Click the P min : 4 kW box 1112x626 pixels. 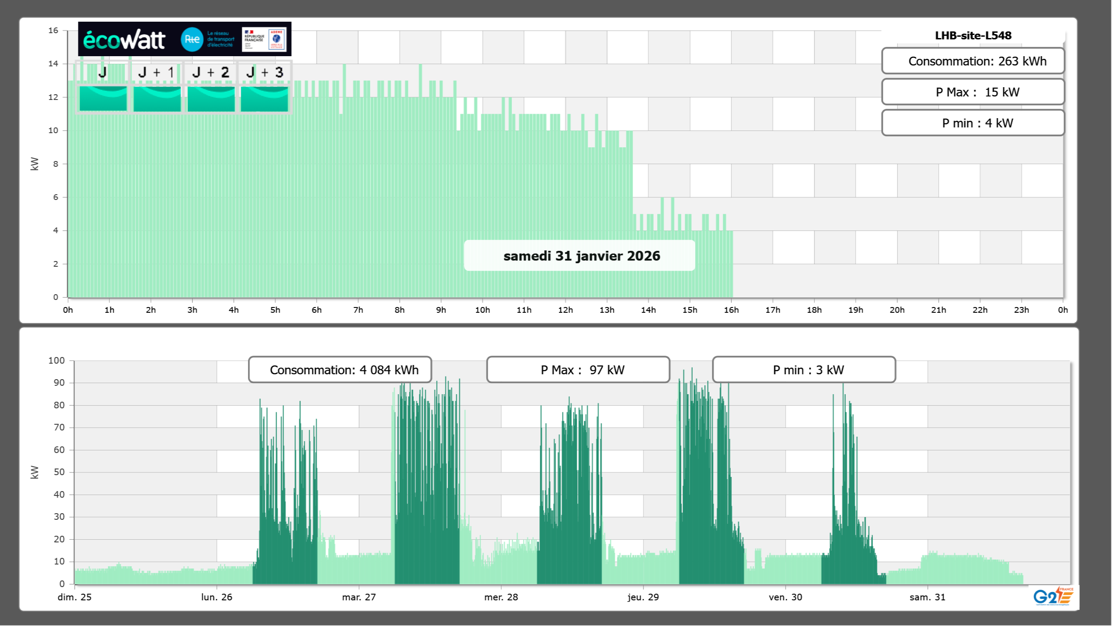click(973, 123)
